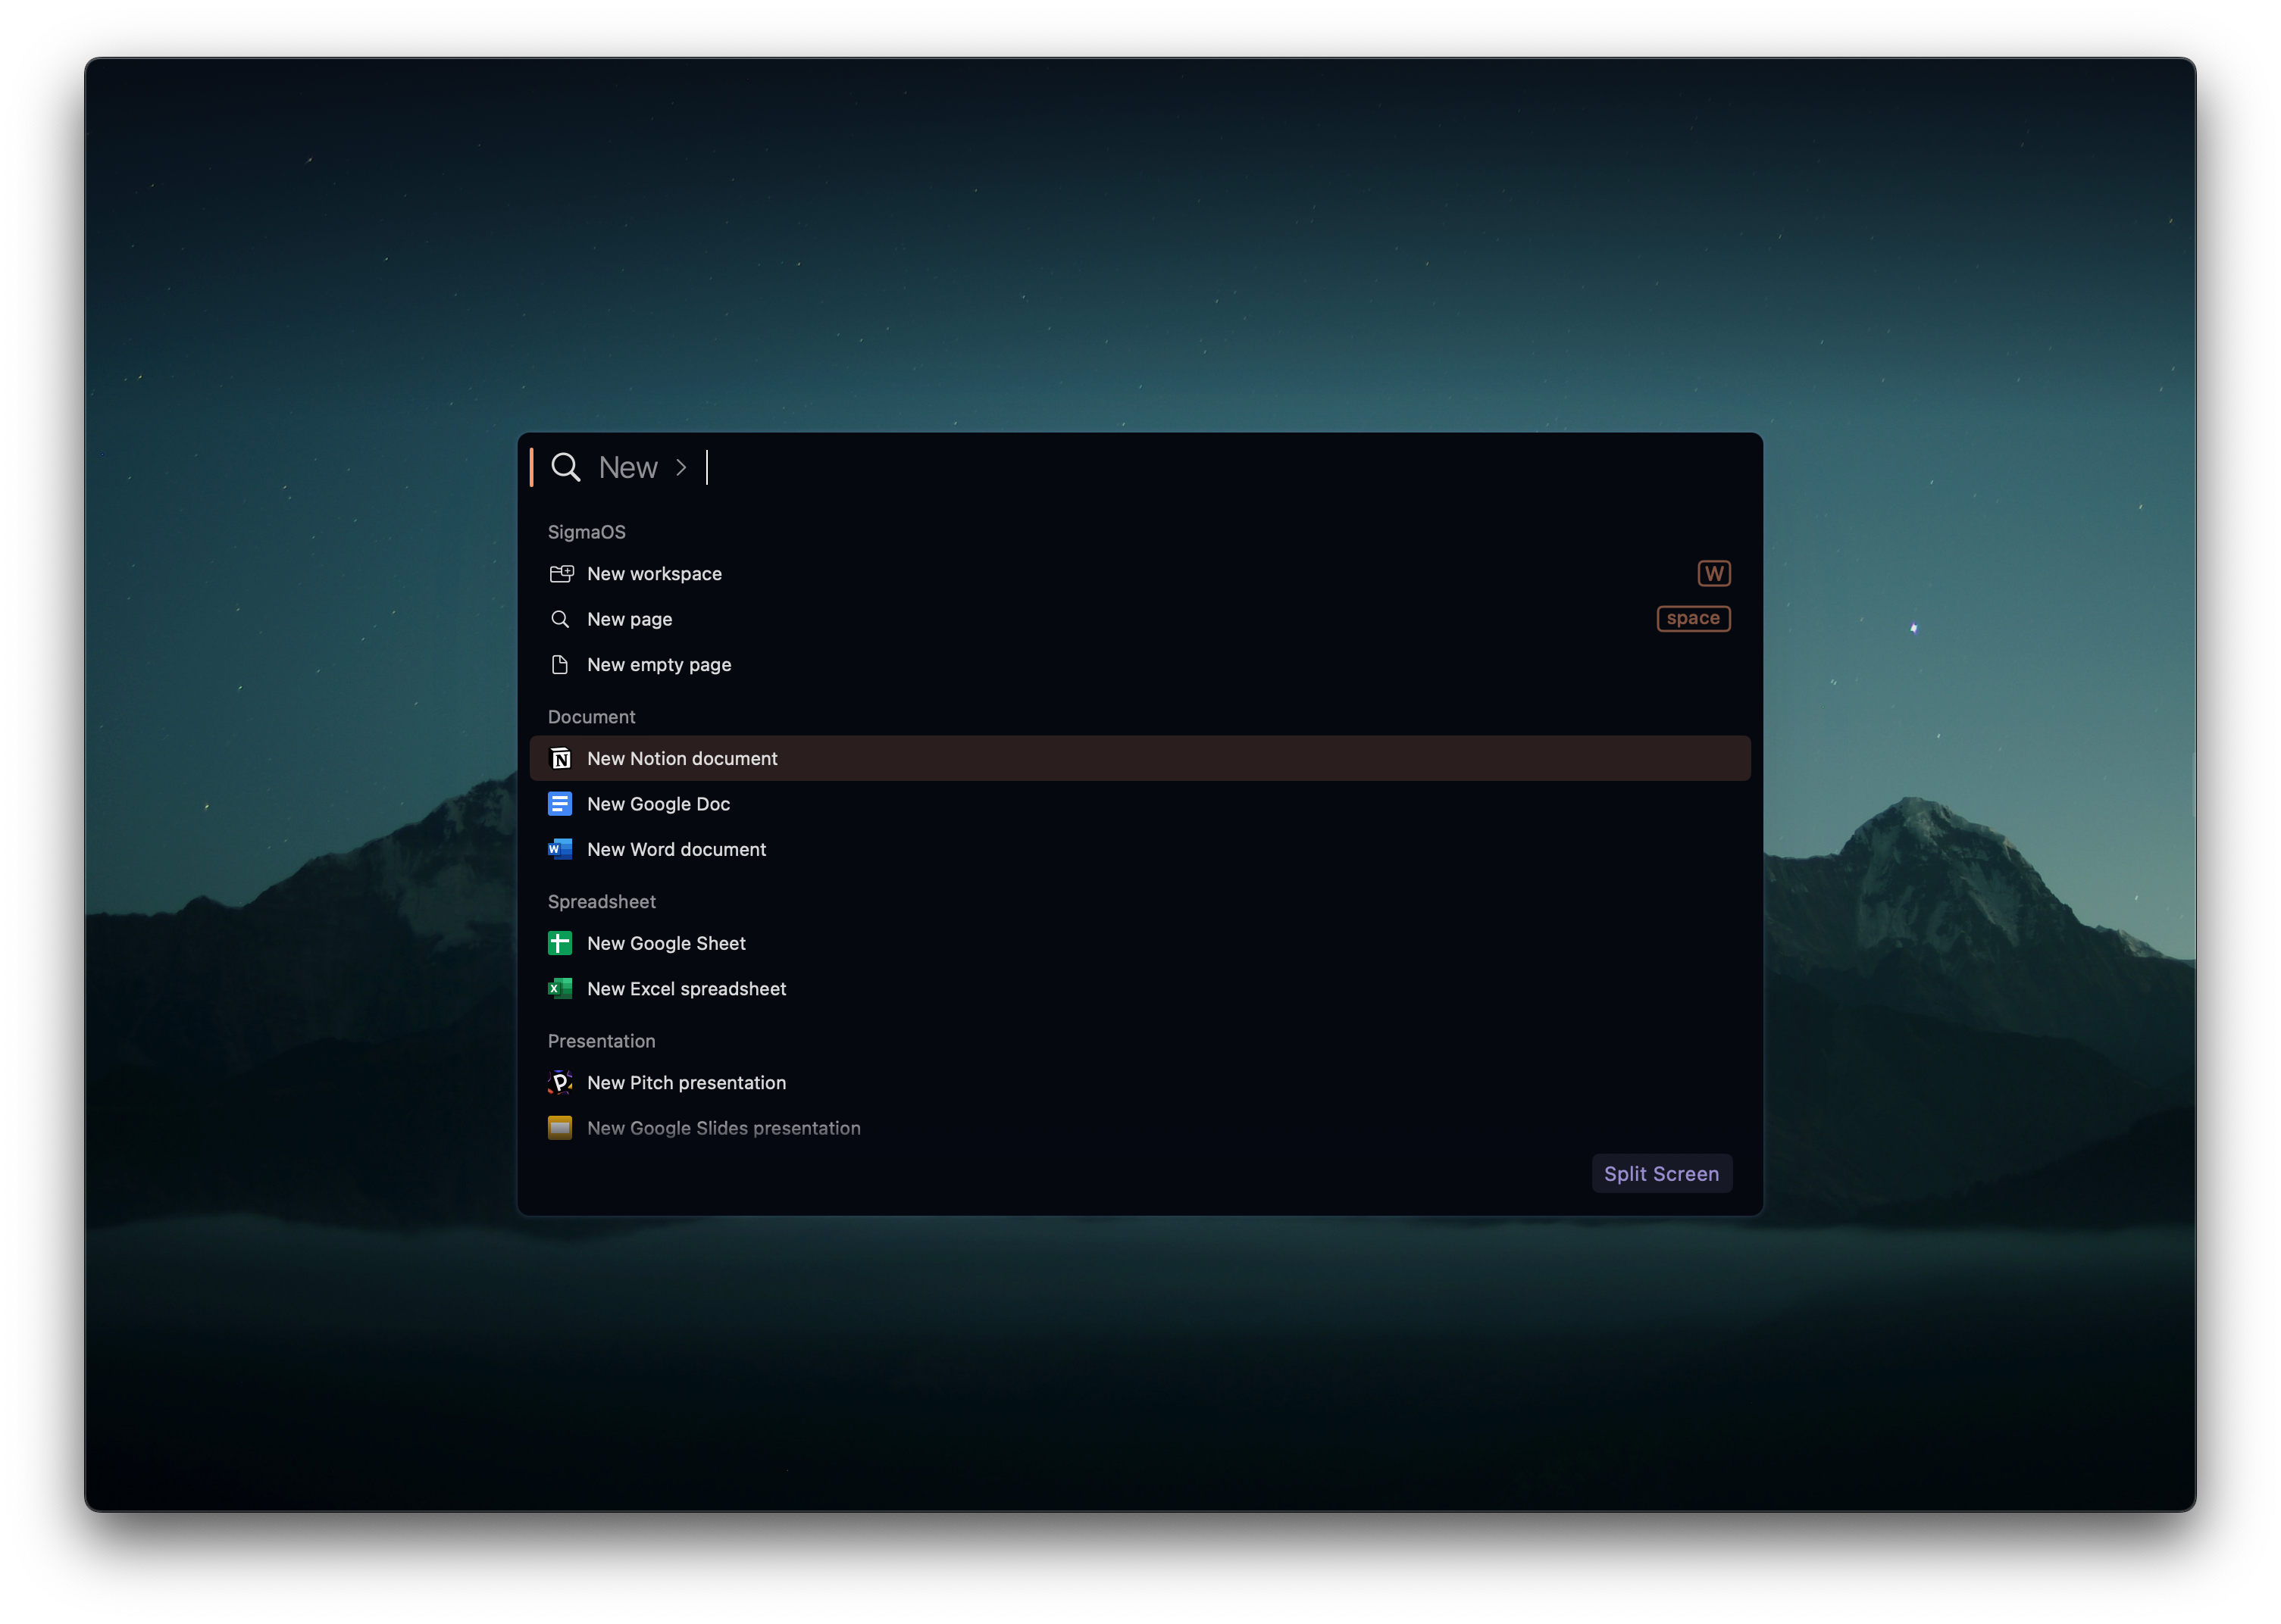This screenshot has width=2281, height=1624.
Task: Click the Google Slides yellow icon
Action: pyautogui.click(x=560, y=1128)
